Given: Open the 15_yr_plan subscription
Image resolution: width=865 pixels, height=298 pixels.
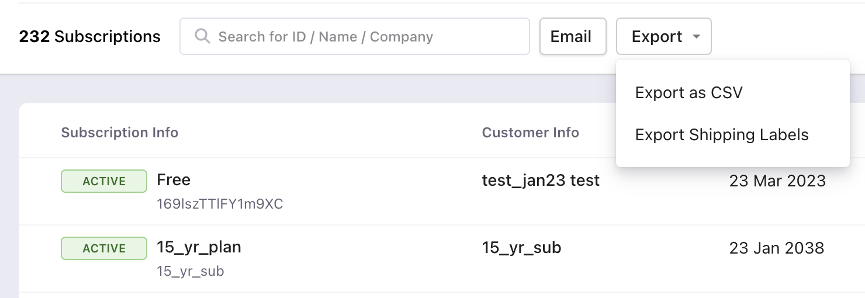Looking at the screenshot, I should 199,247.
